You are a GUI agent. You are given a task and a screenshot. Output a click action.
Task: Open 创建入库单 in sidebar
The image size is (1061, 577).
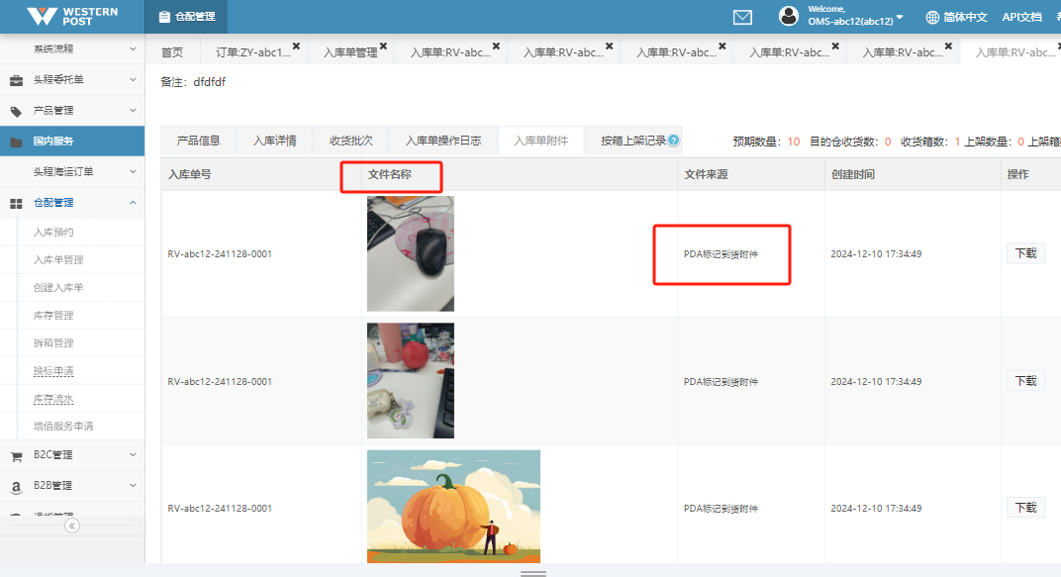tap(58, 287)
